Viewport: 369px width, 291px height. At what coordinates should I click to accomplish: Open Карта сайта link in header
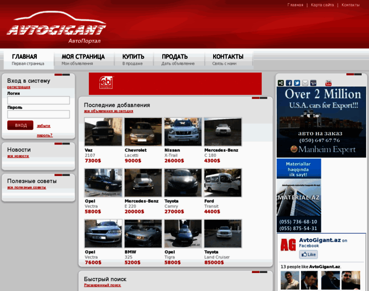[x=322, y=5]
